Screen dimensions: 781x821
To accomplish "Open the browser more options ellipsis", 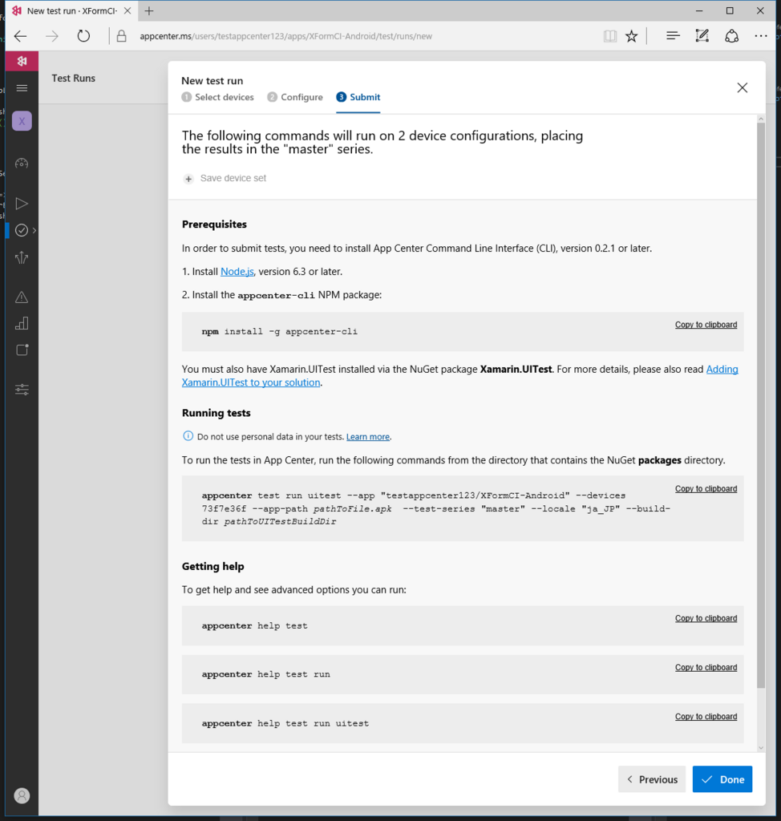I will [761, 36].
